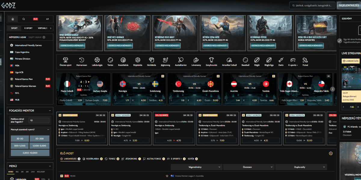Choose the Baseball icon
This screenshot has height=180, width=361.
[x=245, y=60]
